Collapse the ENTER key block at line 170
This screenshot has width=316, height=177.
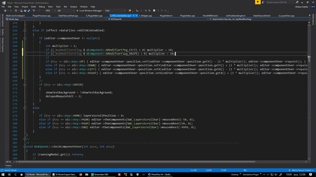click(x=25, y=85)
